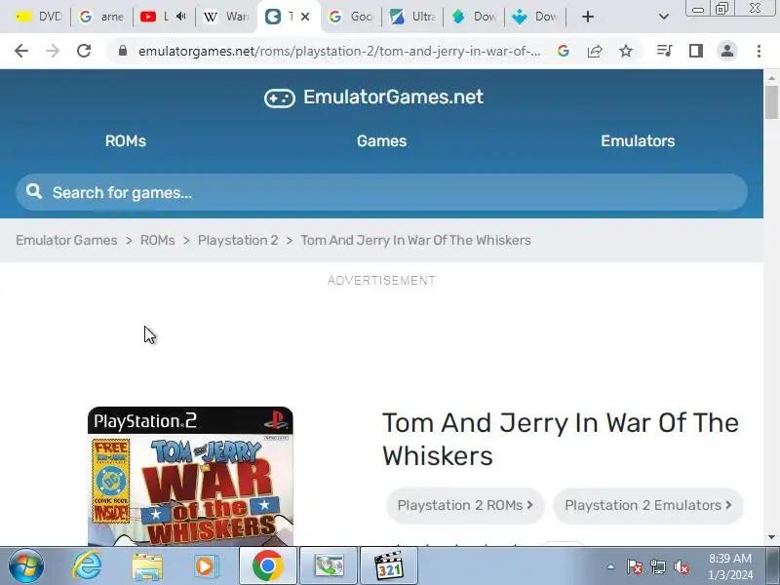Open the Emulators navigation menu
Image resolution: width=780 pixels, height=585 pixels.
coord(638,141)
